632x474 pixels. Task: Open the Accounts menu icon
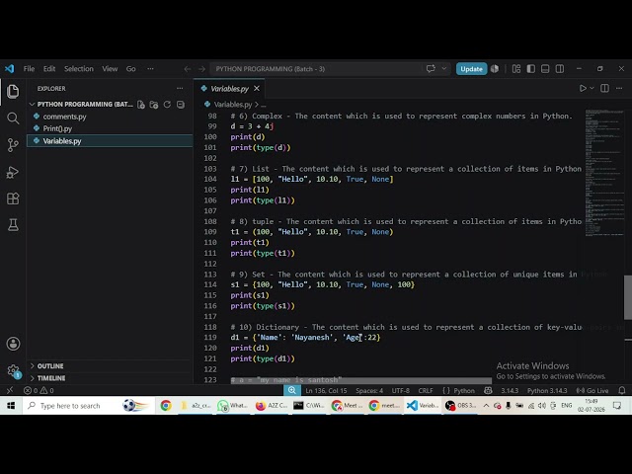(x=13, y=344)
